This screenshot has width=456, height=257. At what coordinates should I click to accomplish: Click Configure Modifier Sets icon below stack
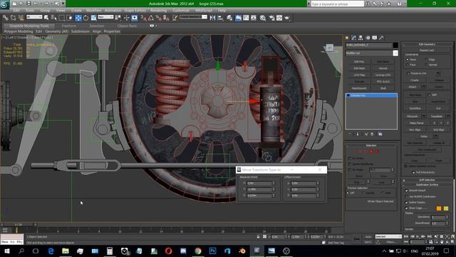coord(380,134)
